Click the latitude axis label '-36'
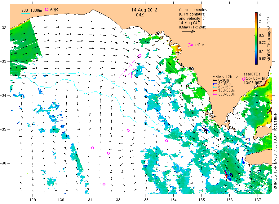 3,163
